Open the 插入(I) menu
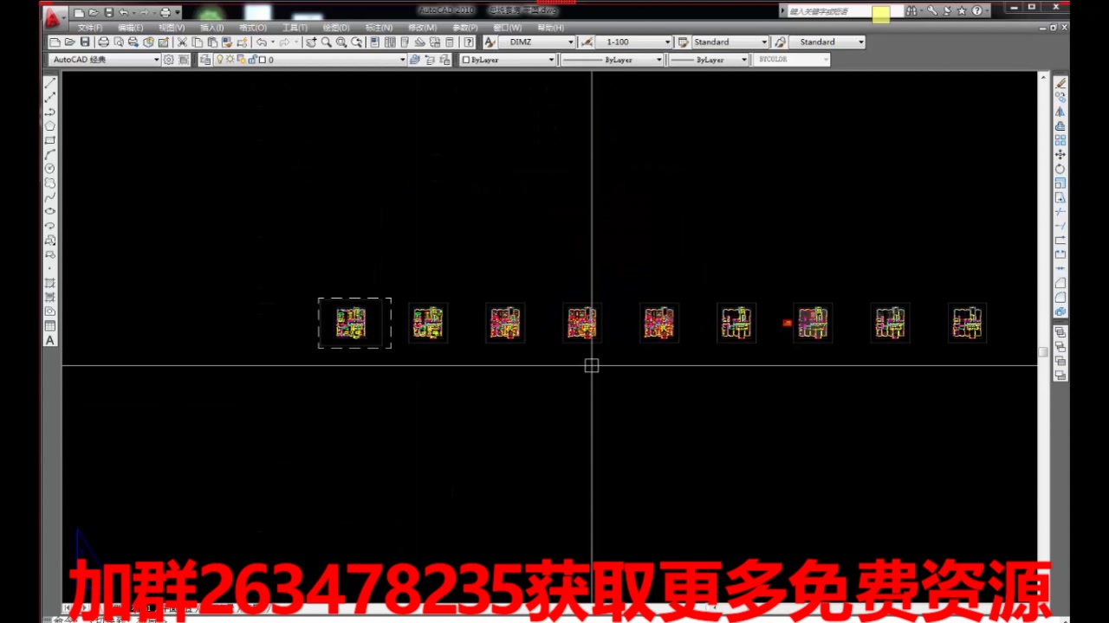 tap(212, 28)
